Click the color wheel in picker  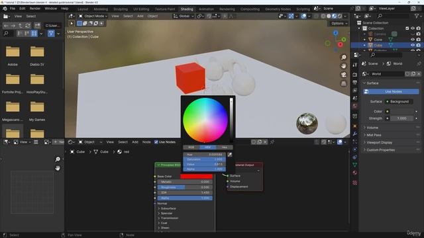click(205, 120)
